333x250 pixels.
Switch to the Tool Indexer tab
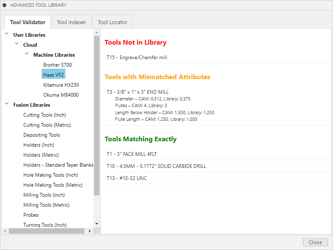click(x=72, y=22)
